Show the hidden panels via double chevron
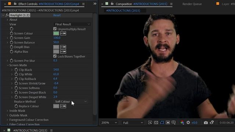The image size is (235, 132). 95,3
